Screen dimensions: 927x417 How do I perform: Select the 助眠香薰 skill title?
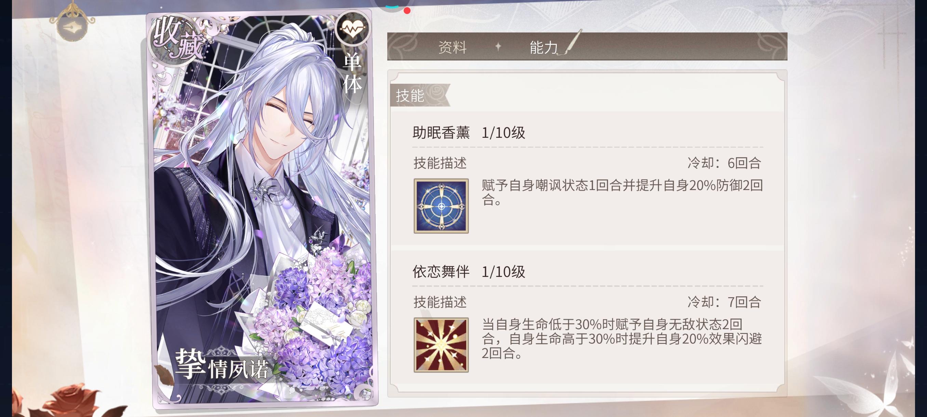[x=441, y=133]
